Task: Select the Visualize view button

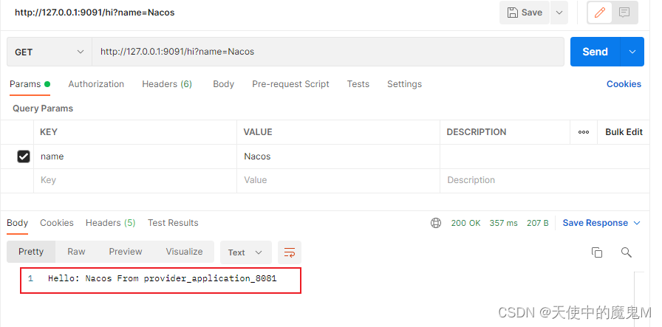Action: coord(184,252)
